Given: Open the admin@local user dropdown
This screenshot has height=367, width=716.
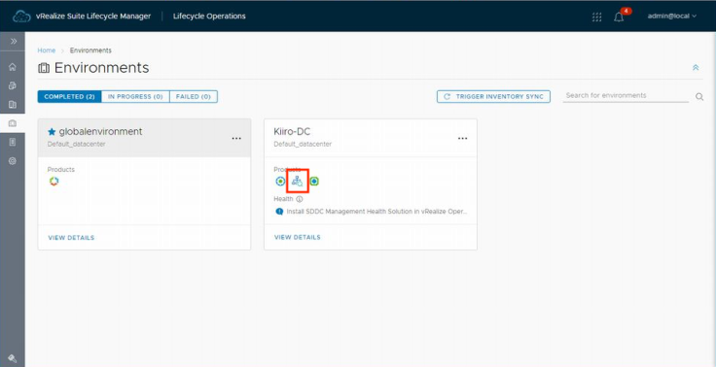Looking at the screenshot, I should [x=671, y=16].
